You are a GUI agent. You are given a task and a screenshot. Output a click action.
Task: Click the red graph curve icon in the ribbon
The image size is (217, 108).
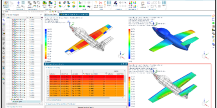point(100,3)
